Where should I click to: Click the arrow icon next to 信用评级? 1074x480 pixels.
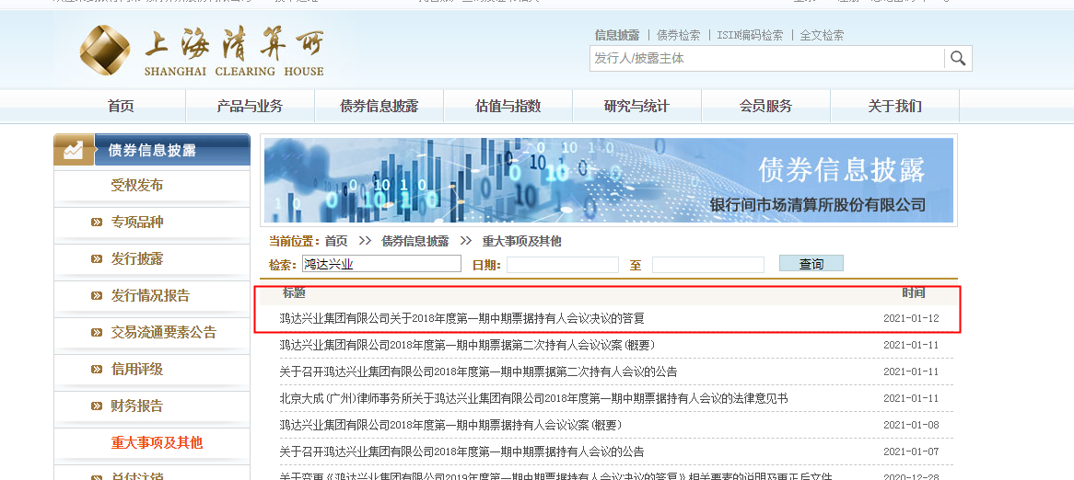[97, 370]
